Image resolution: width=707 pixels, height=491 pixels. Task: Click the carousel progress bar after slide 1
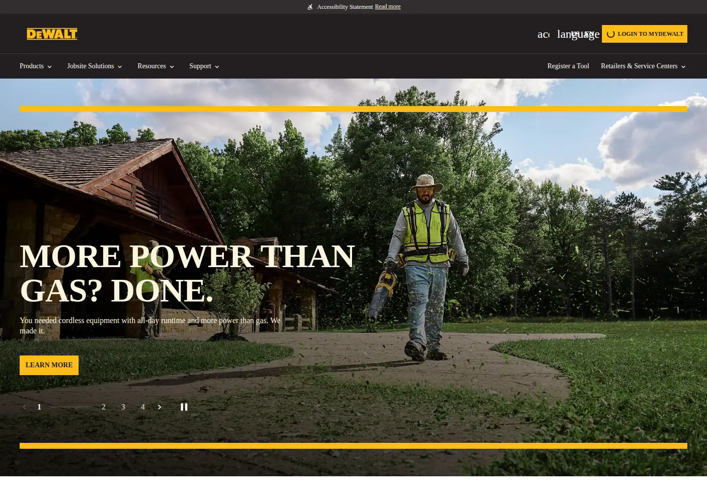[x=71, y=407]
